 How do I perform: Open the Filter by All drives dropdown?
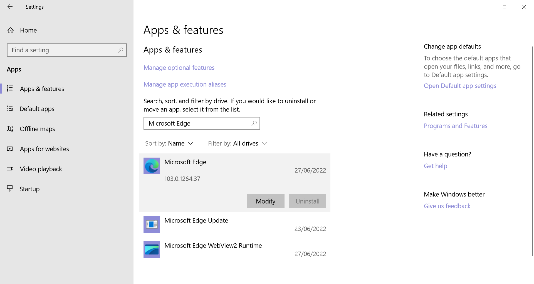click(x=238, y=143)
